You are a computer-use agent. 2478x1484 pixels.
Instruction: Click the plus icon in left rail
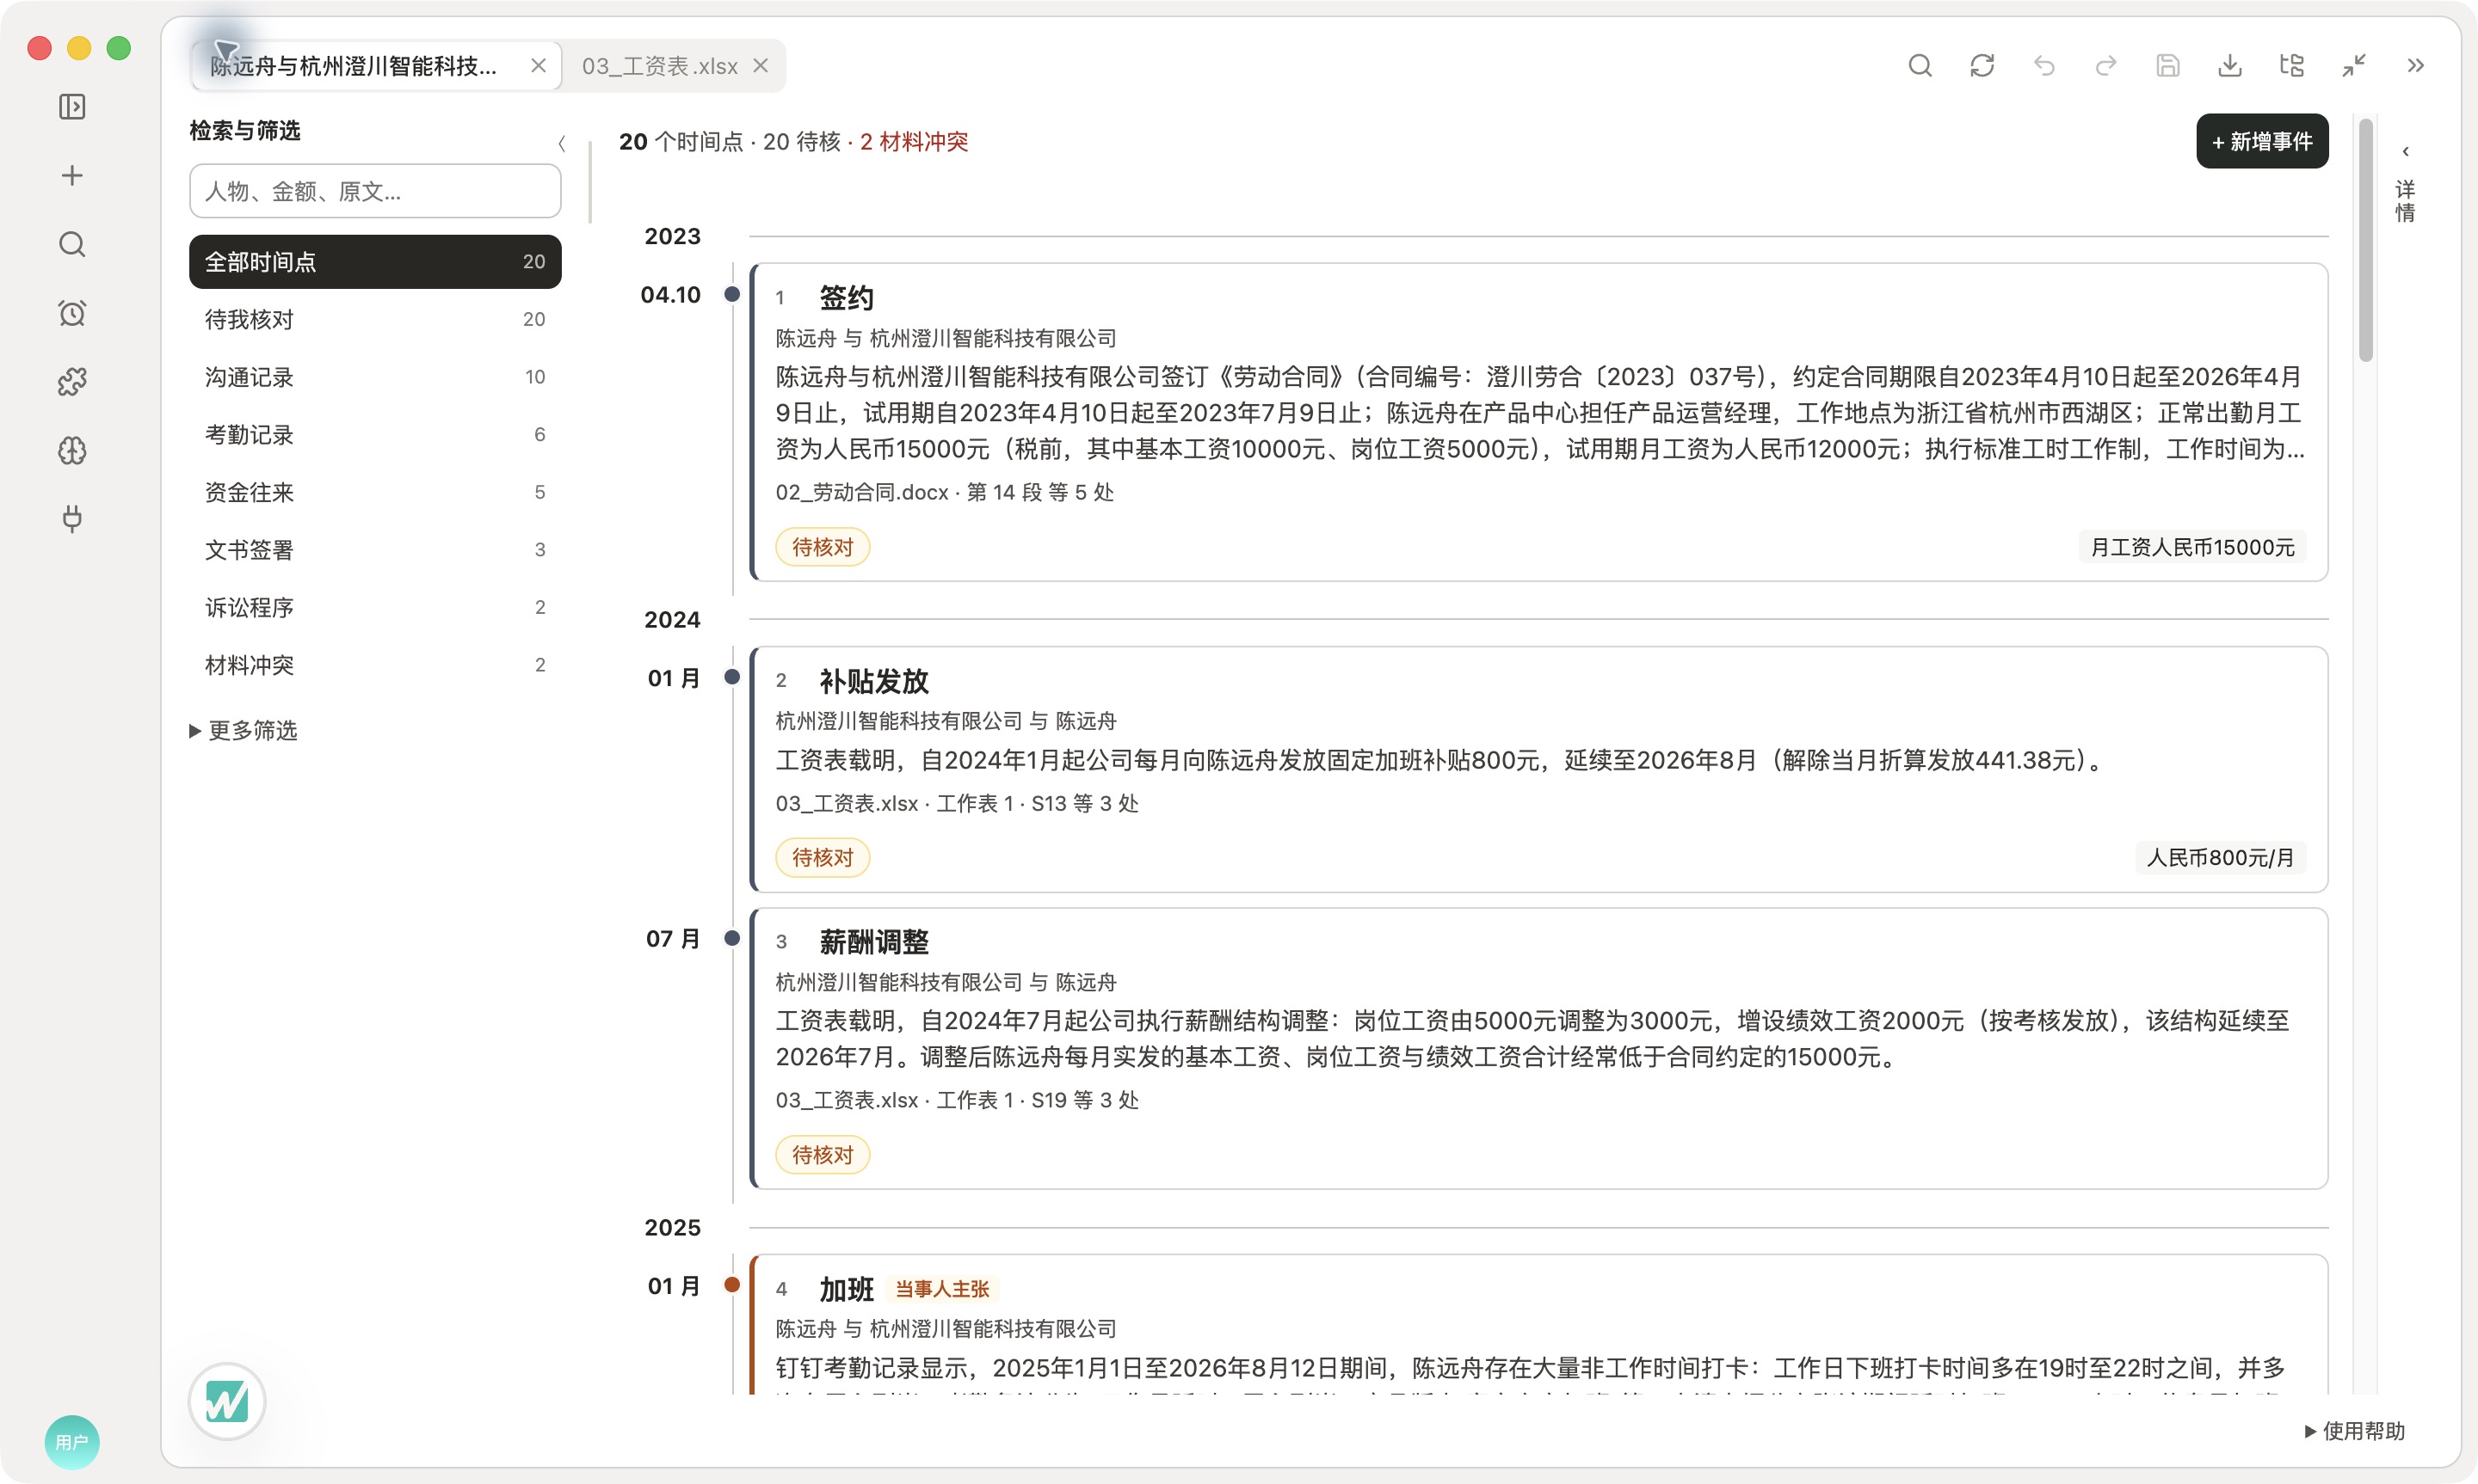72,176
